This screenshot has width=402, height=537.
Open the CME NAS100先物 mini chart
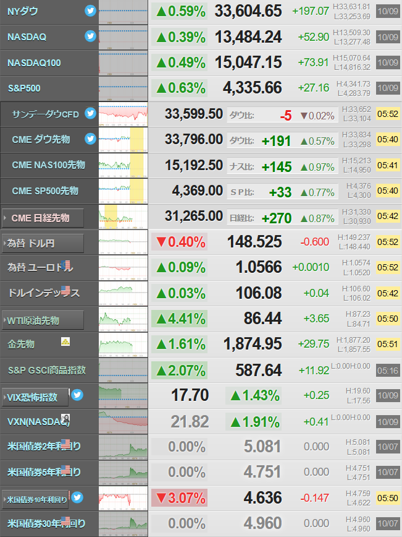click(123, 165)
